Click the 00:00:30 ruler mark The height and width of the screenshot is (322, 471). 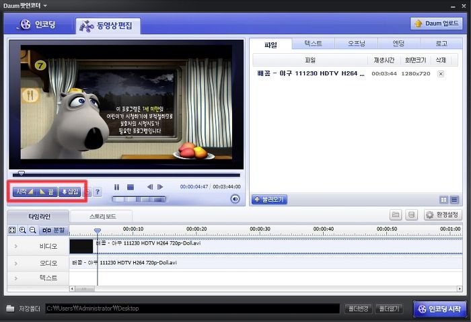point(260,229)
